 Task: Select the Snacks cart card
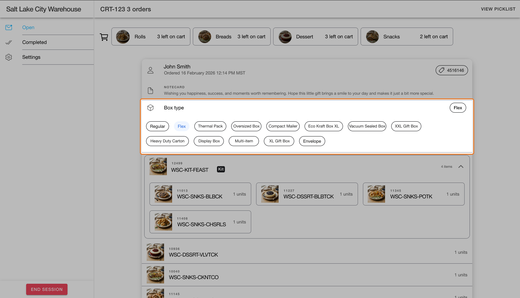(x=407, y=37)
